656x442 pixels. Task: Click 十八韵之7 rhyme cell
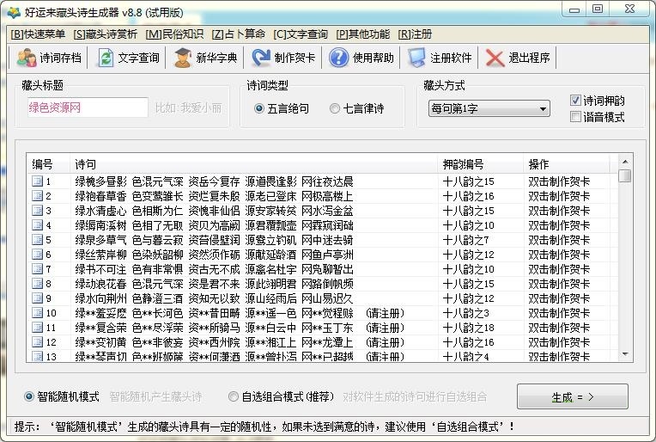465,240
